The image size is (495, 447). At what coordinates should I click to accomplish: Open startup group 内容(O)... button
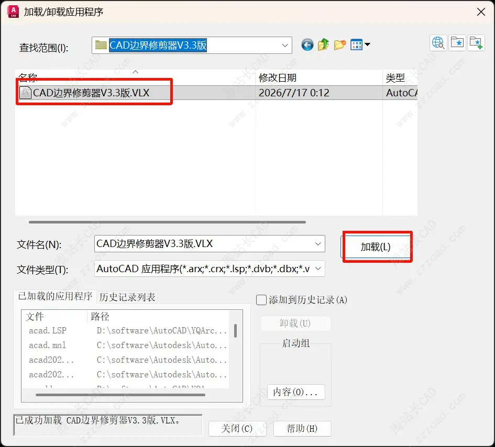point(296,392)
